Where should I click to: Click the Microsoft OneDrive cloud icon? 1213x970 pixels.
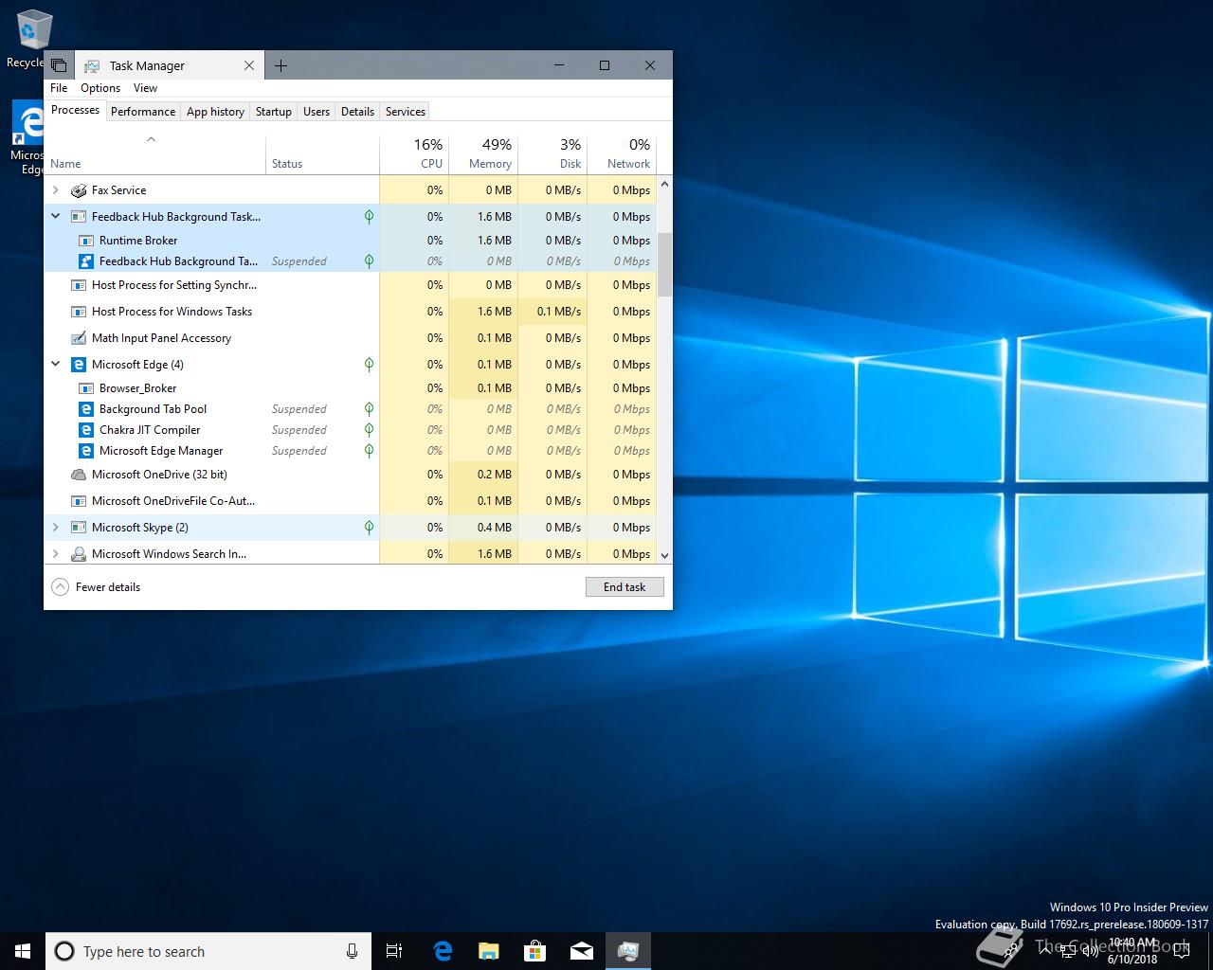(79, 475)
